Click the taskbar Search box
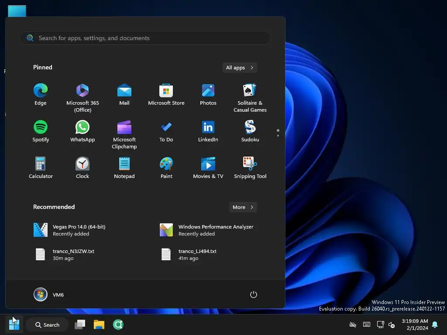The height and width of the screenshot is (335, 447). click(x=47, y=325)
